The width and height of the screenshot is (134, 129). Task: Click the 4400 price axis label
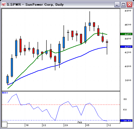(x=128, y=39)
